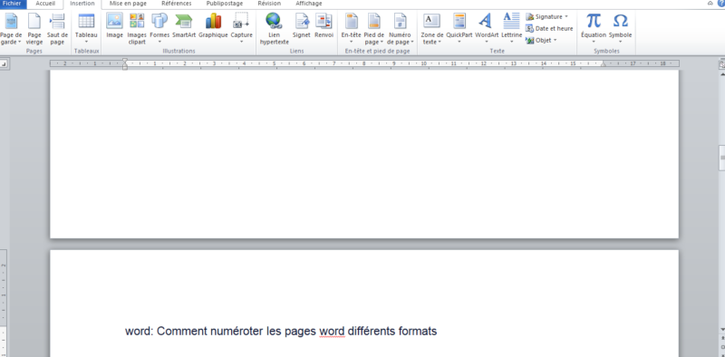Open the Lettrine drop cap menu
The image size is (725, 357).
pos(511,29)
